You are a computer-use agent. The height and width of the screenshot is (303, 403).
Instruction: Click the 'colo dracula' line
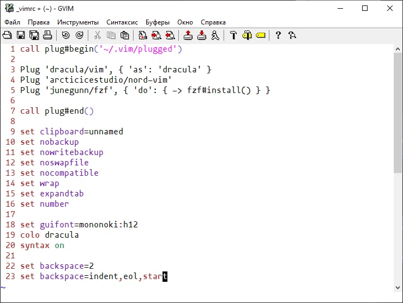click(49, 235)
